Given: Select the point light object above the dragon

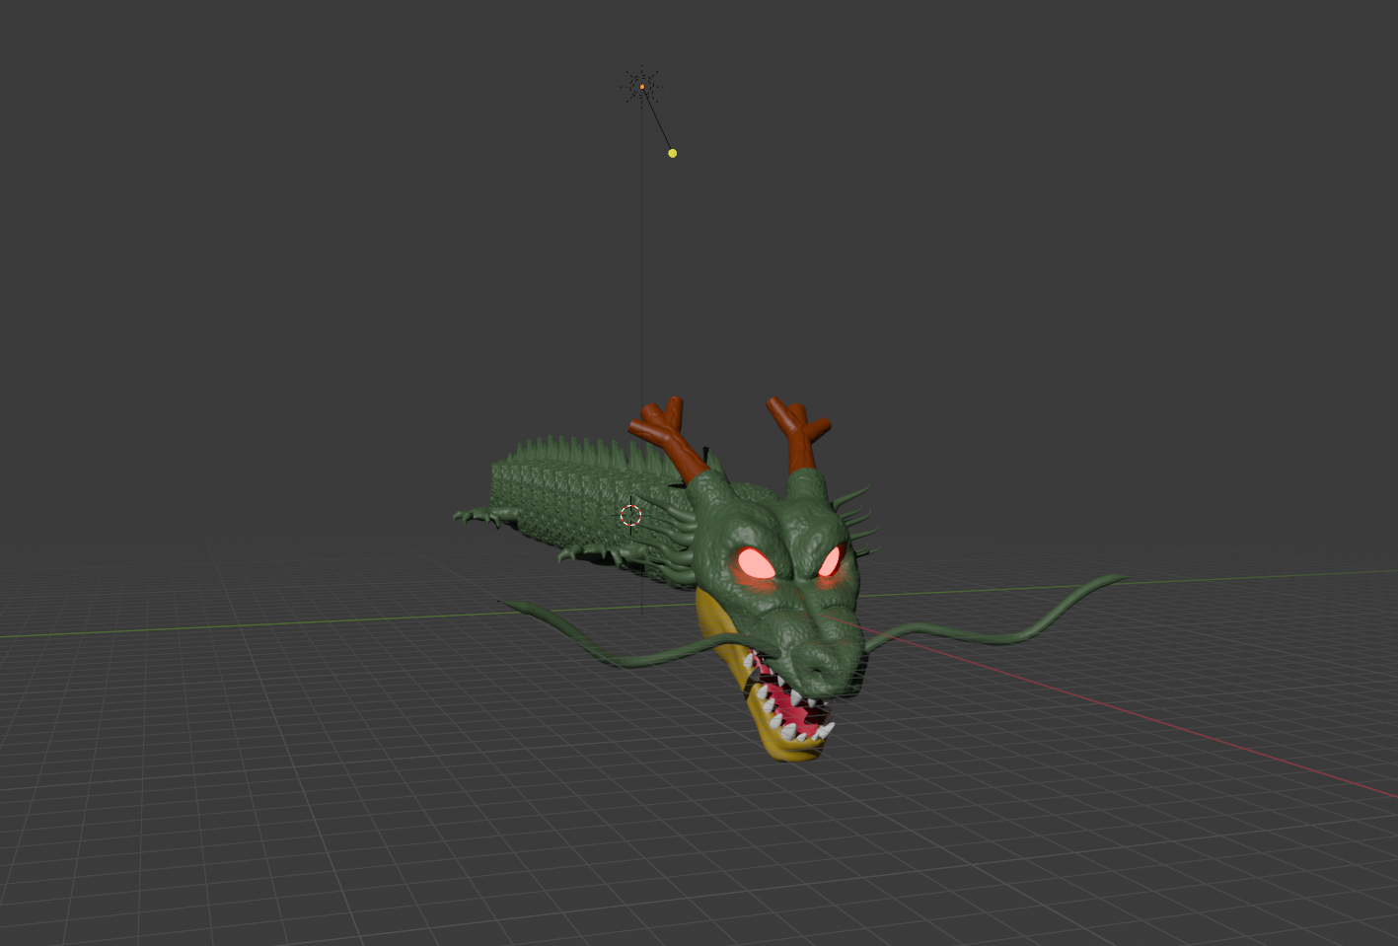Looking at the screenshot, I should pyautogui.click(x=642, y=87).
